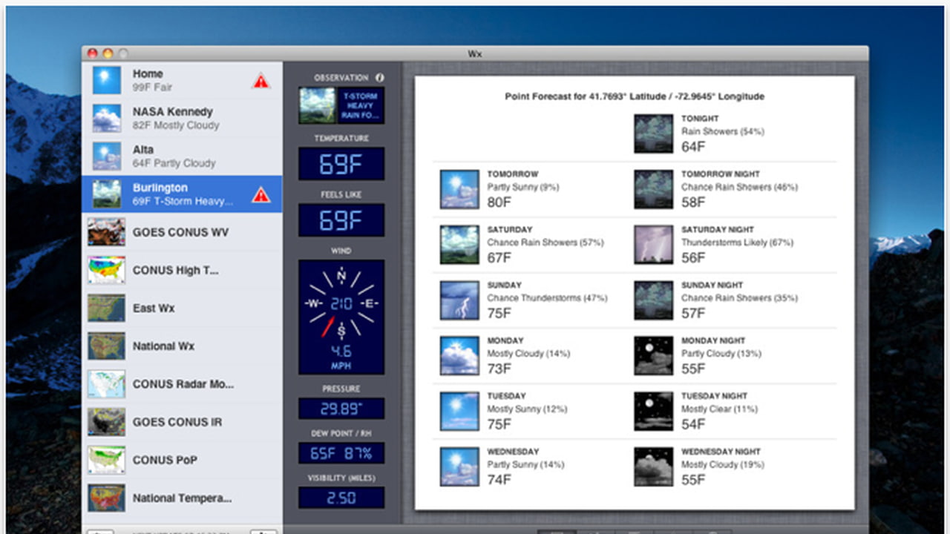Select the Monday mostly cloudy icon
Image resolution: width=950 pixels, height=534 pixels.
459,356
